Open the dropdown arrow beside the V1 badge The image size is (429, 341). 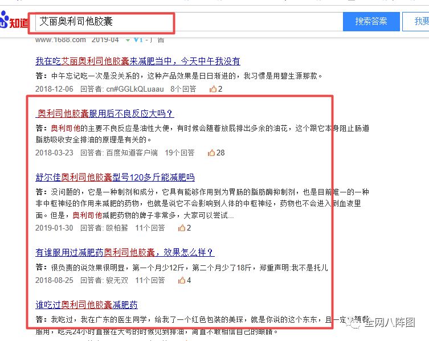[128, 40]
